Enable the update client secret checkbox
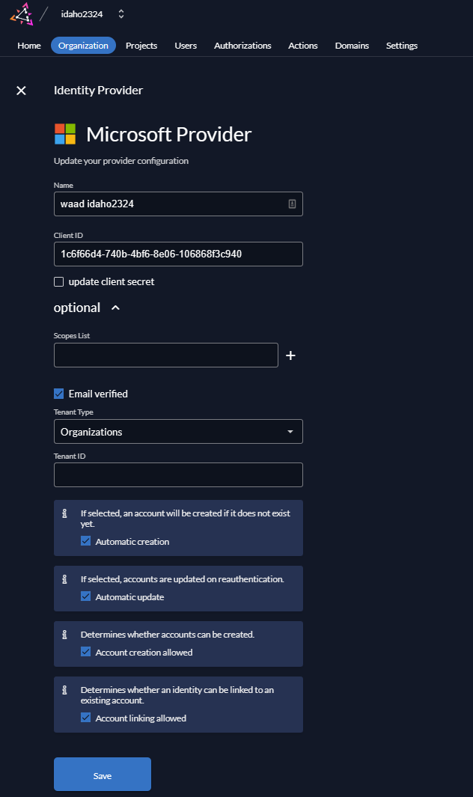Image resolution: width=473 pixels, height=797 pixels. (58, 281)
